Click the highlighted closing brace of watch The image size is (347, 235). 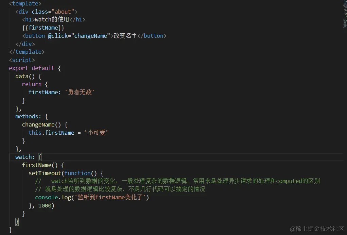(x=17, y=221)
